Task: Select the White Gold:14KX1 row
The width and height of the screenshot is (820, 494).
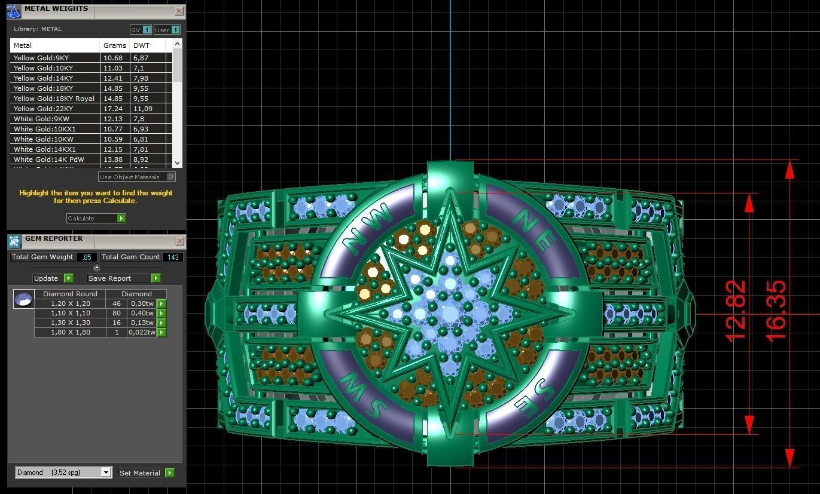Action: (92, 149)
